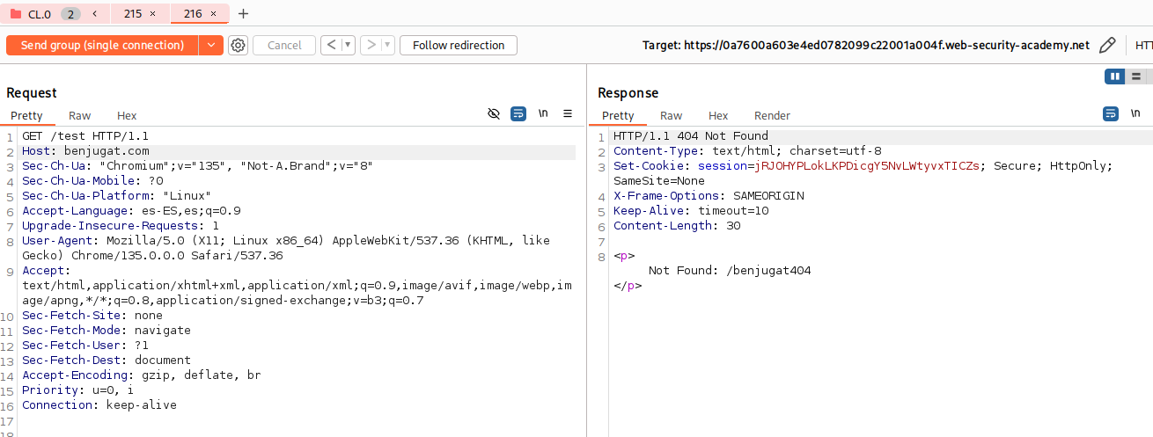Click the Sec-Fetch-Dest: document line
This screenshot has height=437, width=1153.
tap(106, 361)
